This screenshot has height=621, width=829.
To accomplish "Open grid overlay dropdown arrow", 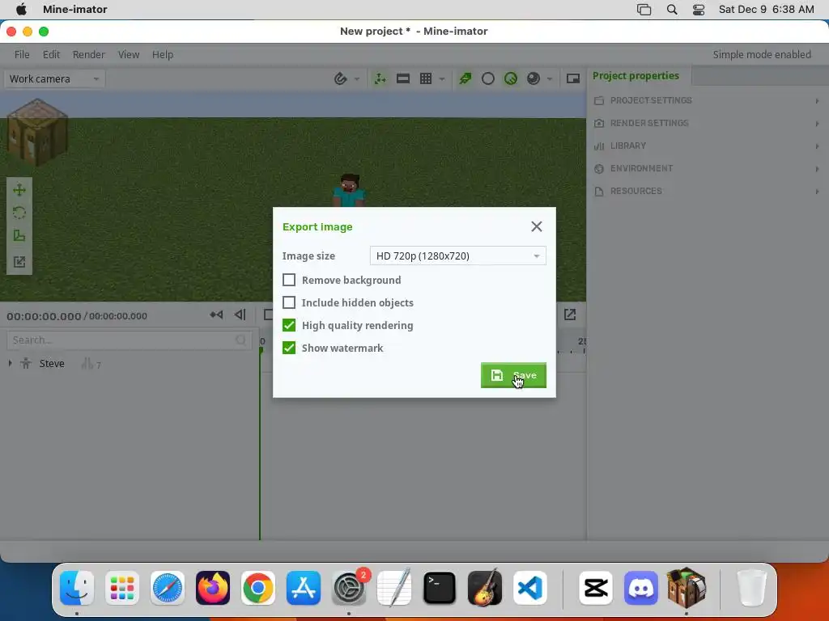I will tap(441, 79).
